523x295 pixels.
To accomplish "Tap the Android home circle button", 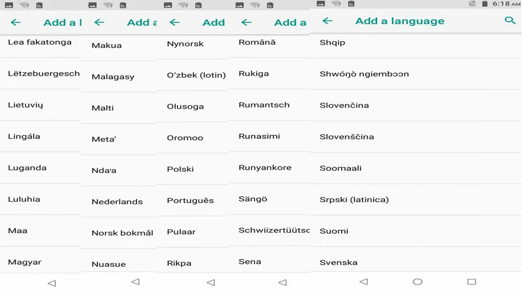I will coord(417,281).
